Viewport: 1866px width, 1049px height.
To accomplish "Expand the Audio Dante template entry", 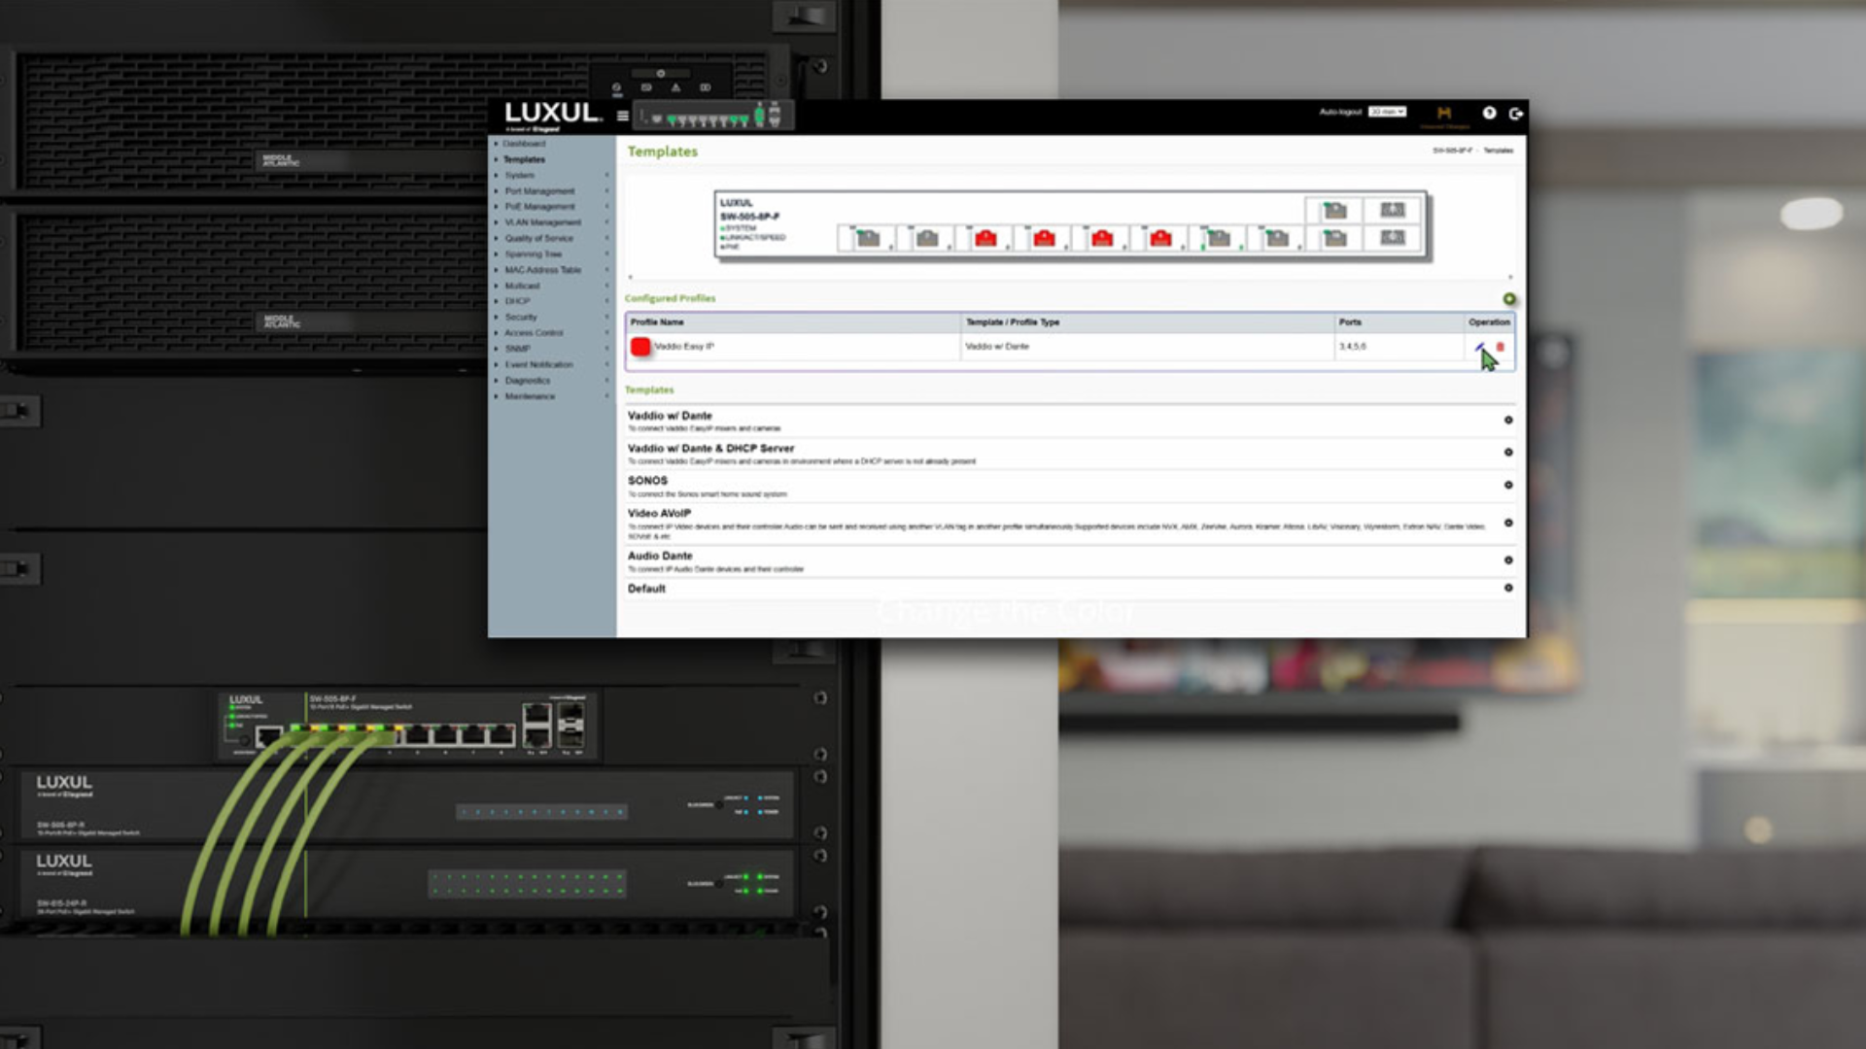I will [1507, 559].
